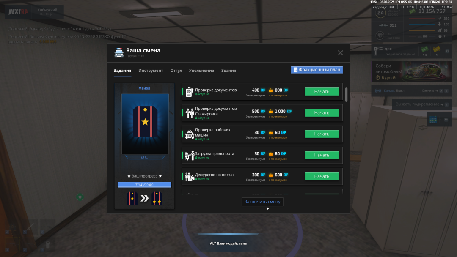Click the double chevron between rank icons
The height and width of the screenshot is (257, 457).
145,199
